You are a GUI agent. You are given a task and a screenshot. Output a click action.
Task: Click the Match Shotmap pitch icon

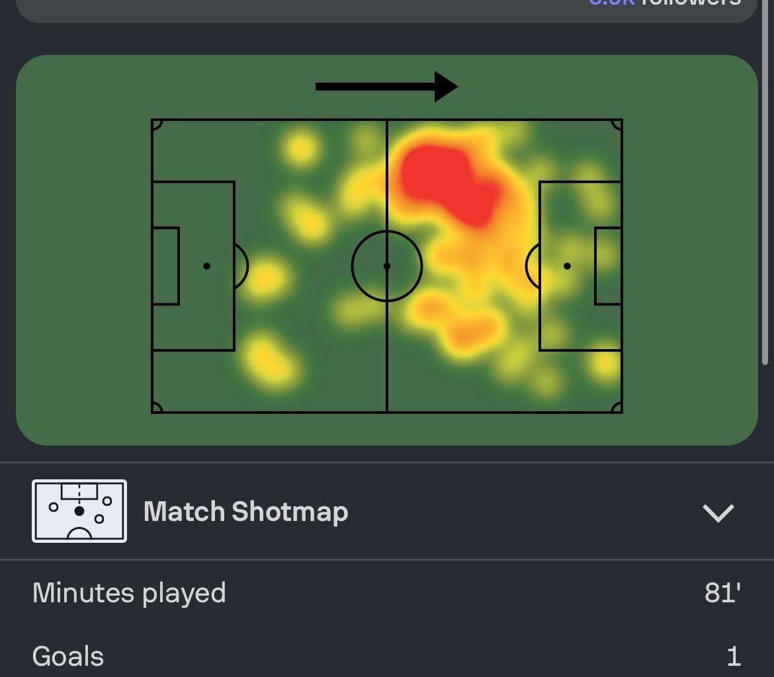(78, 511)
